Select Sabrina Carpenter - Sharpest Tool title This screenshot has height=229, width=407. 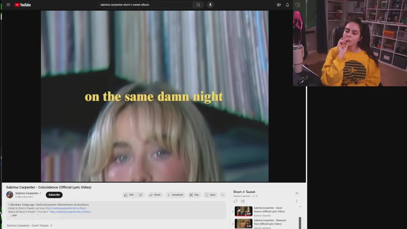point(270,222)
